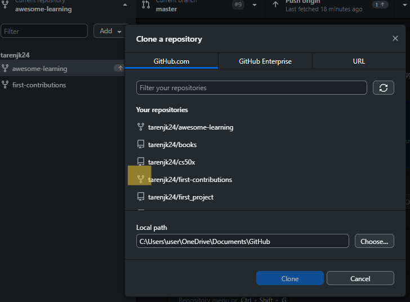Screen dimensions: 410x302
Task: Click the Cancel button
Action: [x=360, y=279]
